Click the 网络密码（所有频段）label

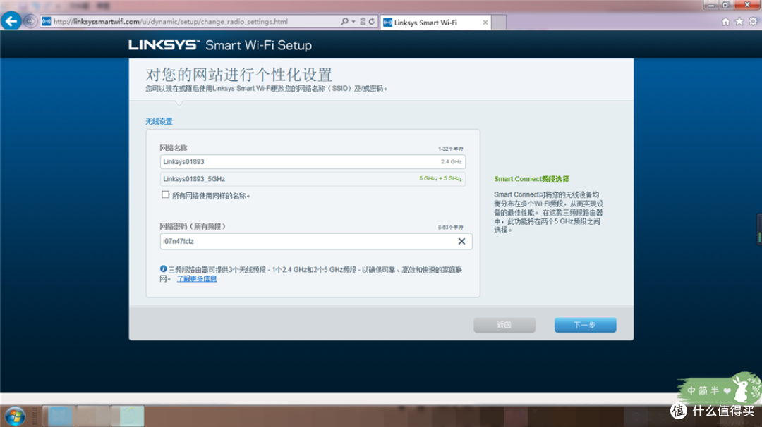pyautogui.click(x=193, y=226)
